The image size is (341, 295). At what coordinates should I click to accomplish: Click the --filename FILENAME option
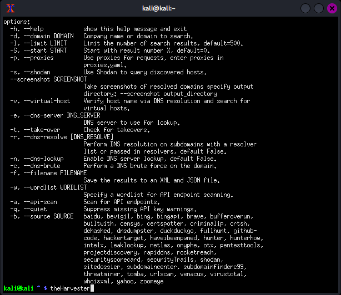click(48, 173)
